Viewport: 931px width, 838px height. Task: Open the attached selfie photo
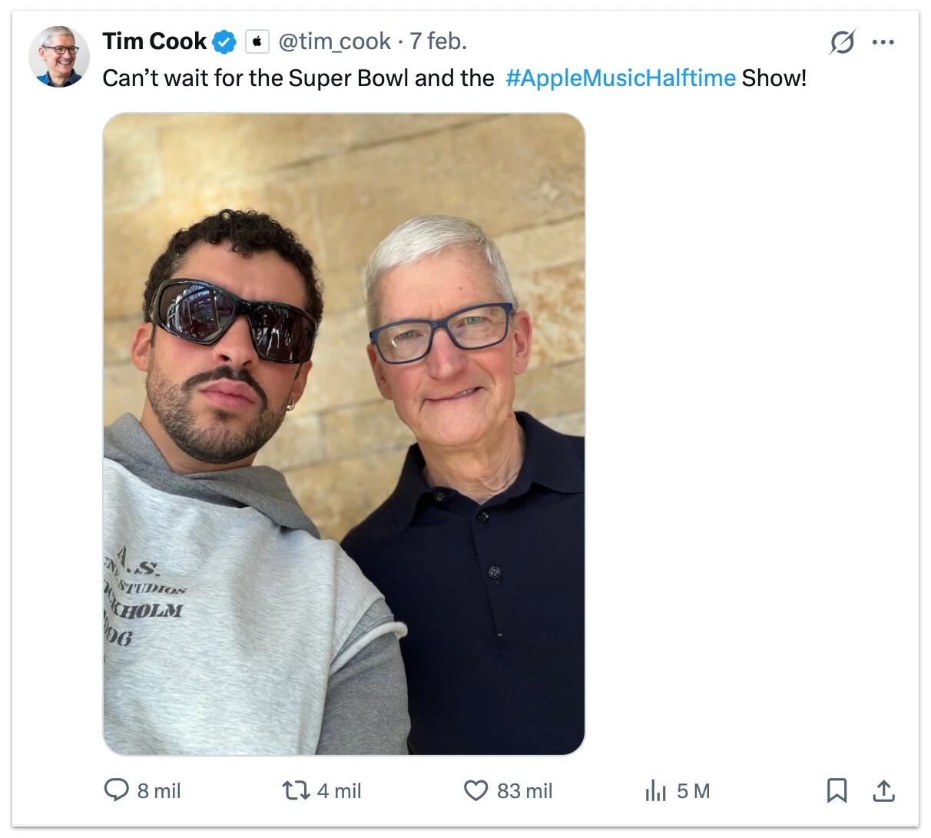coord(343,434)
